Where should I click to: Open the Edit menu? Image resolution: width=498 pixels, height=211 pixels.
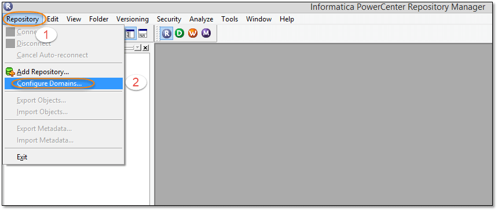(x=53, y=19)
